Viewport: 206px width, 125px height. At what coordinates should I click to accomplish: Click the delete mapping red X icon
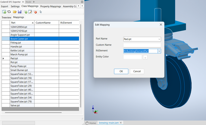pos(35,12)
